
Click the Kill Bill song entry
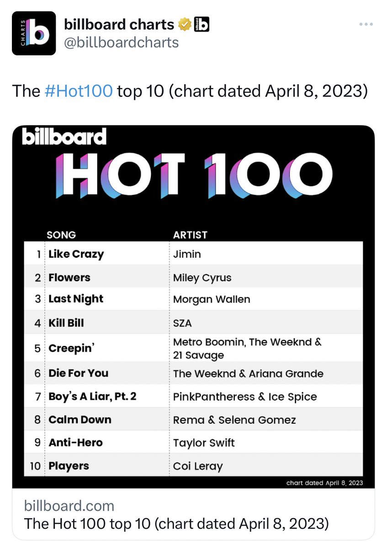coord(66,323)
